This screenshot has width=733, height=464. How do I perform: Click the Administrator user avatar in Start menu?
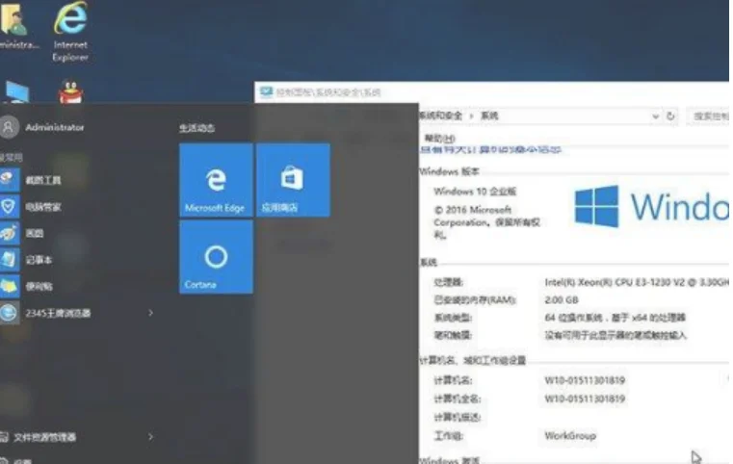pos(9,127)
